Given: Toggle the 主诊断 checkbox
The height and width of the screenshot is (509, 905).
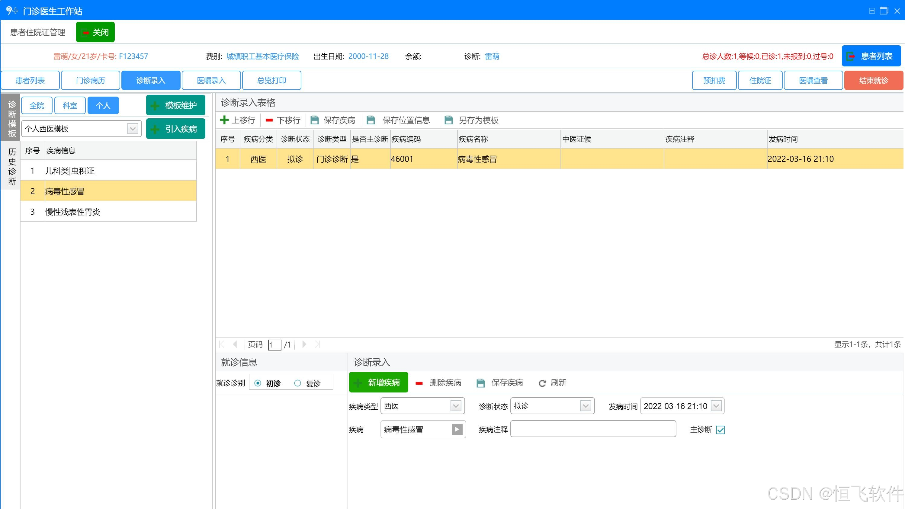Looking at the screenshot, I should click(720, 430).
